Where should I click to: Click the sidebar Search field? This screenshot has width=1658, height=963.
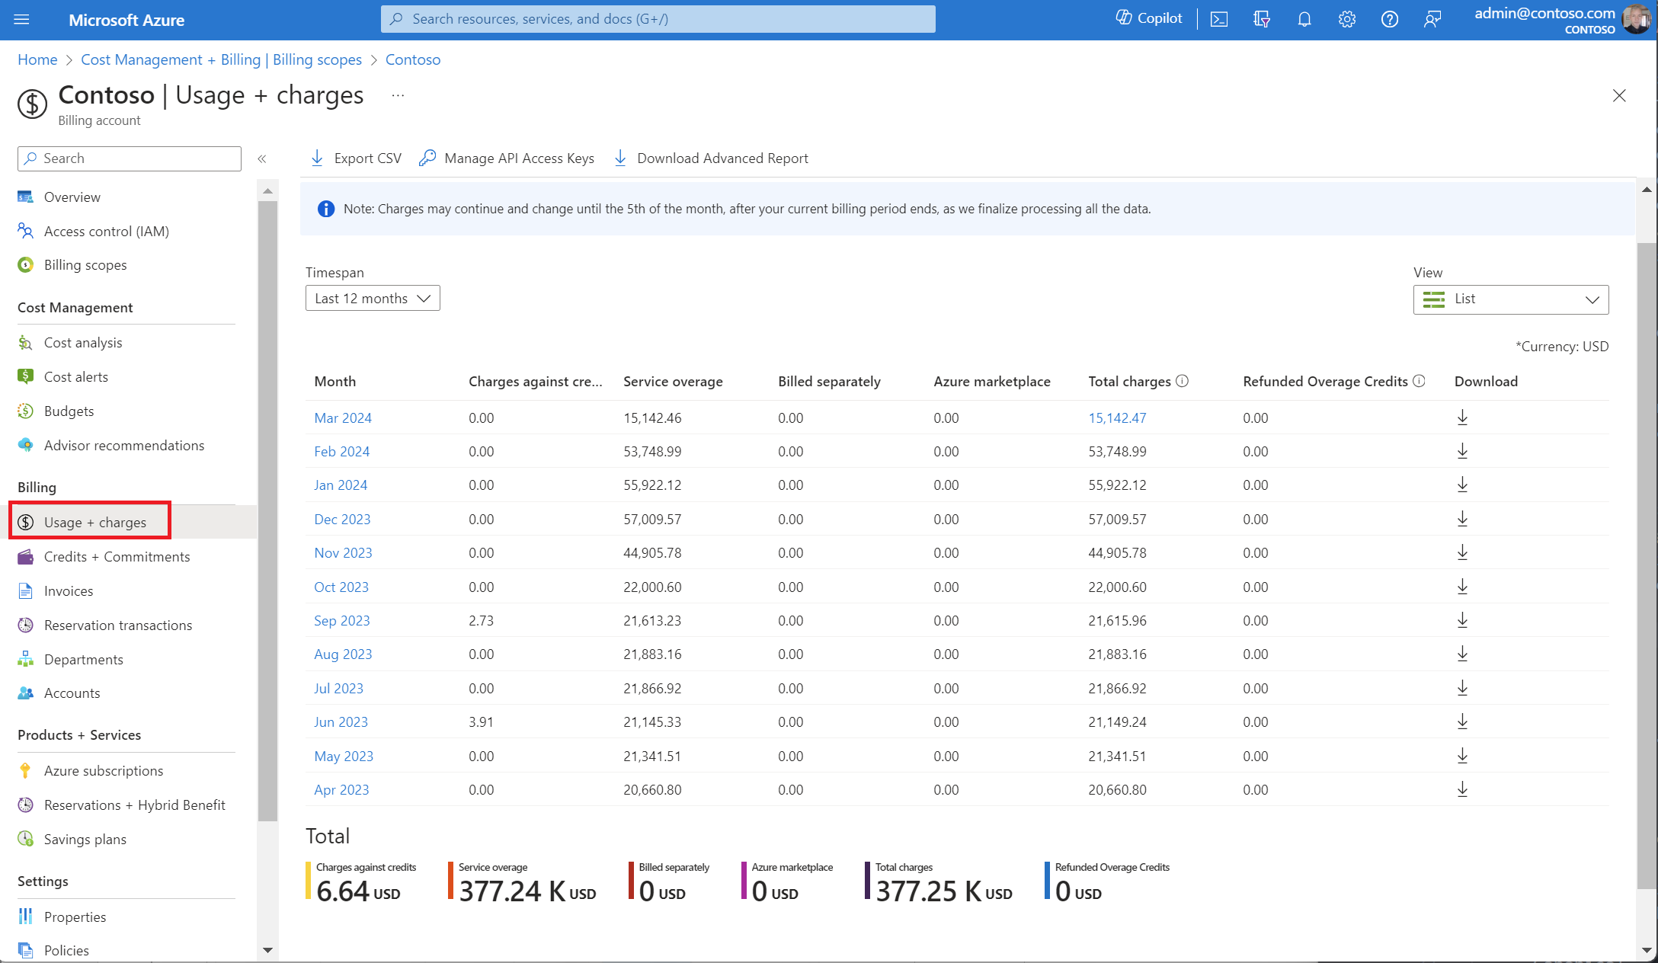[130, 158]
